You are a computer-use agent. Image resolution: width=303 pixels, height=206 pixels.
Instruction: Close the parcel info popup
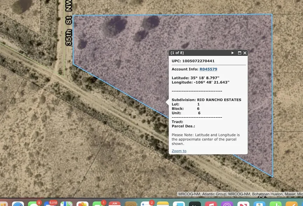[x=245, y=53]
